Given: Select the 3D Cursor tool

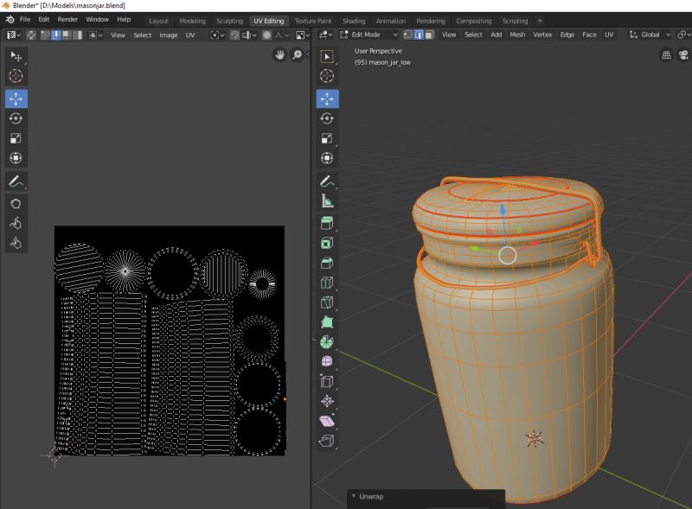Looking at the screenshot, I should (x=326, y=77).
